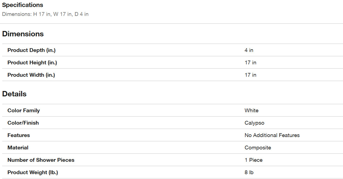Screen dimensions: 343x179
Task: Click the Composite material value
Action: [x=258, y=148]
